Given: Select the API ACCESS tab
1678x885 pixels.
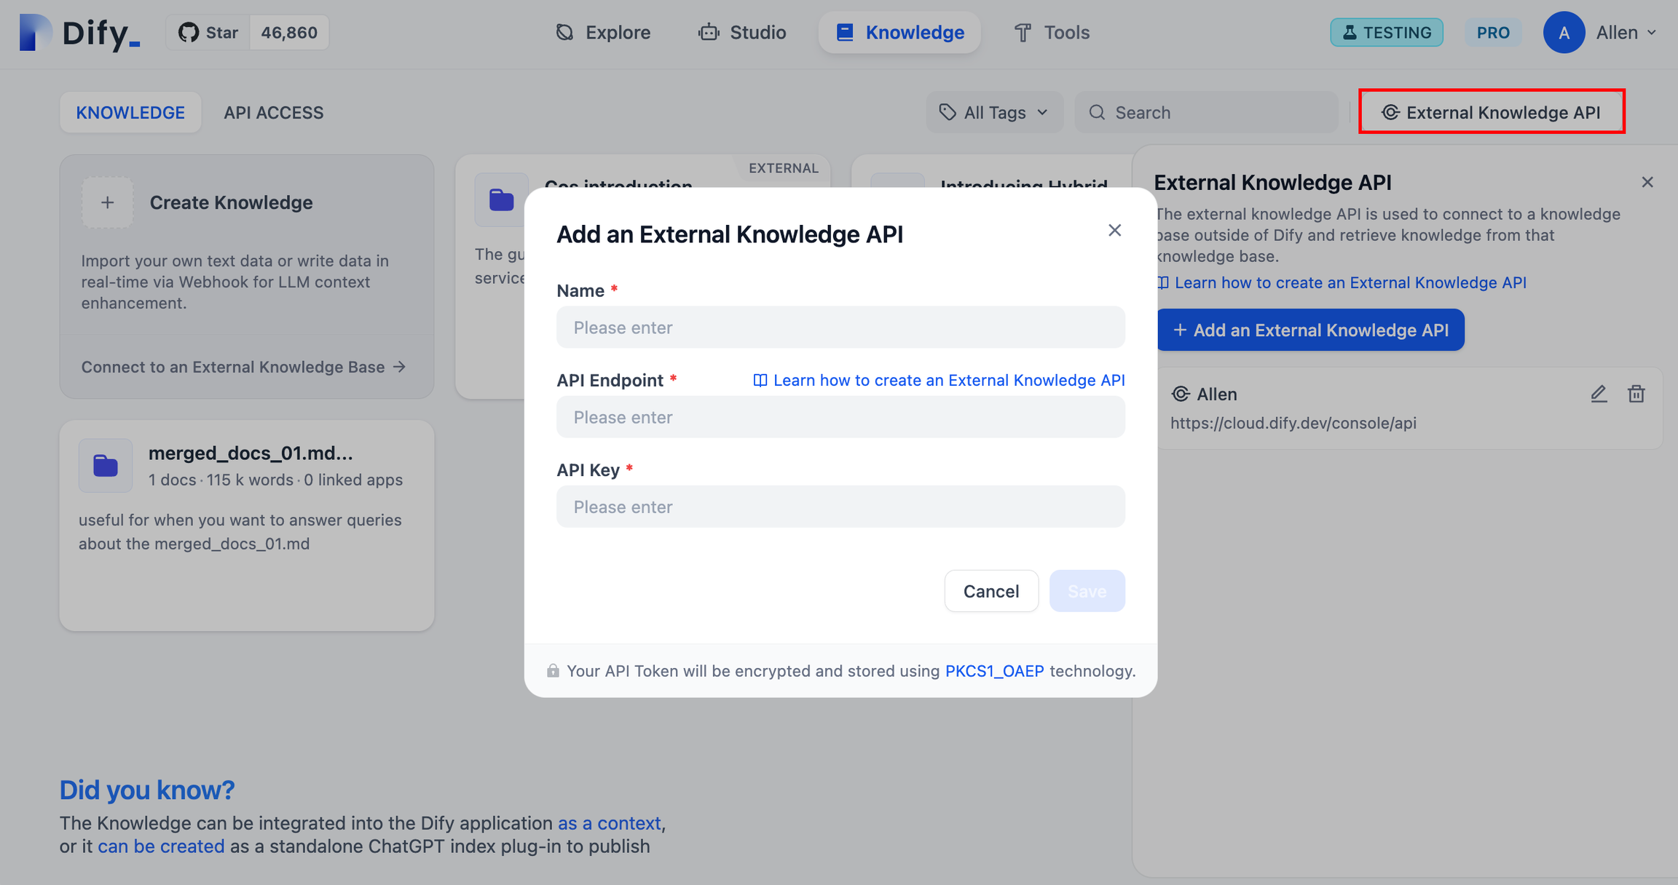Looking at the screenshot, I should [273, 112].
